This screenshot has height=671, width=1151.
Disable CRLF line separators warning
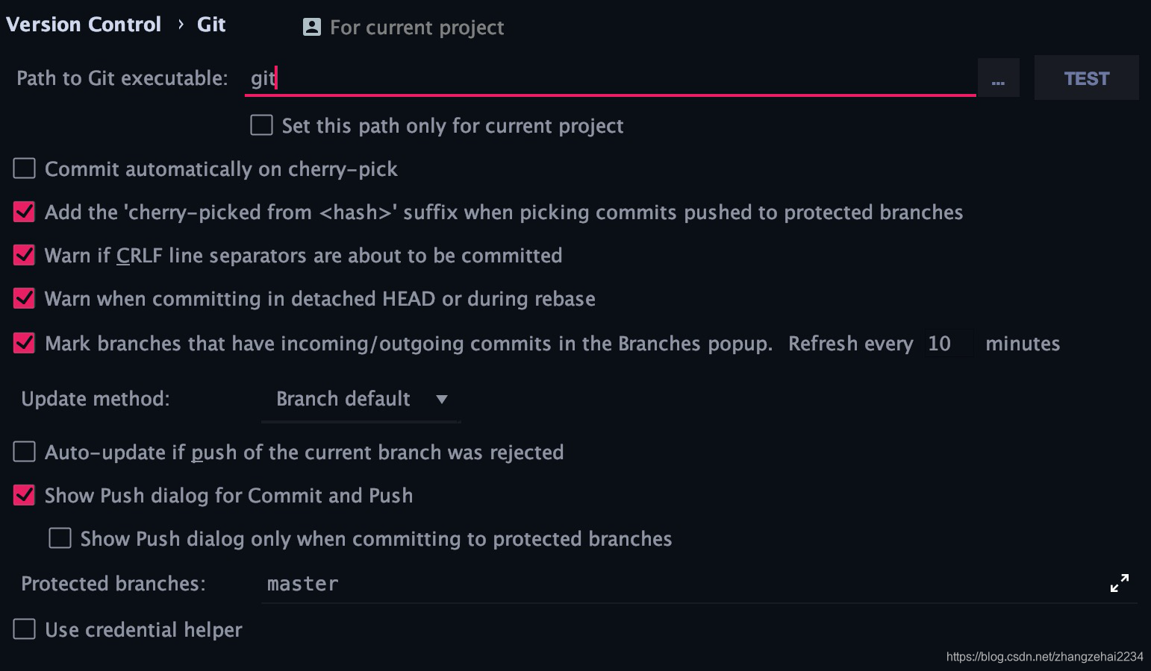click(x=23, y=255)
